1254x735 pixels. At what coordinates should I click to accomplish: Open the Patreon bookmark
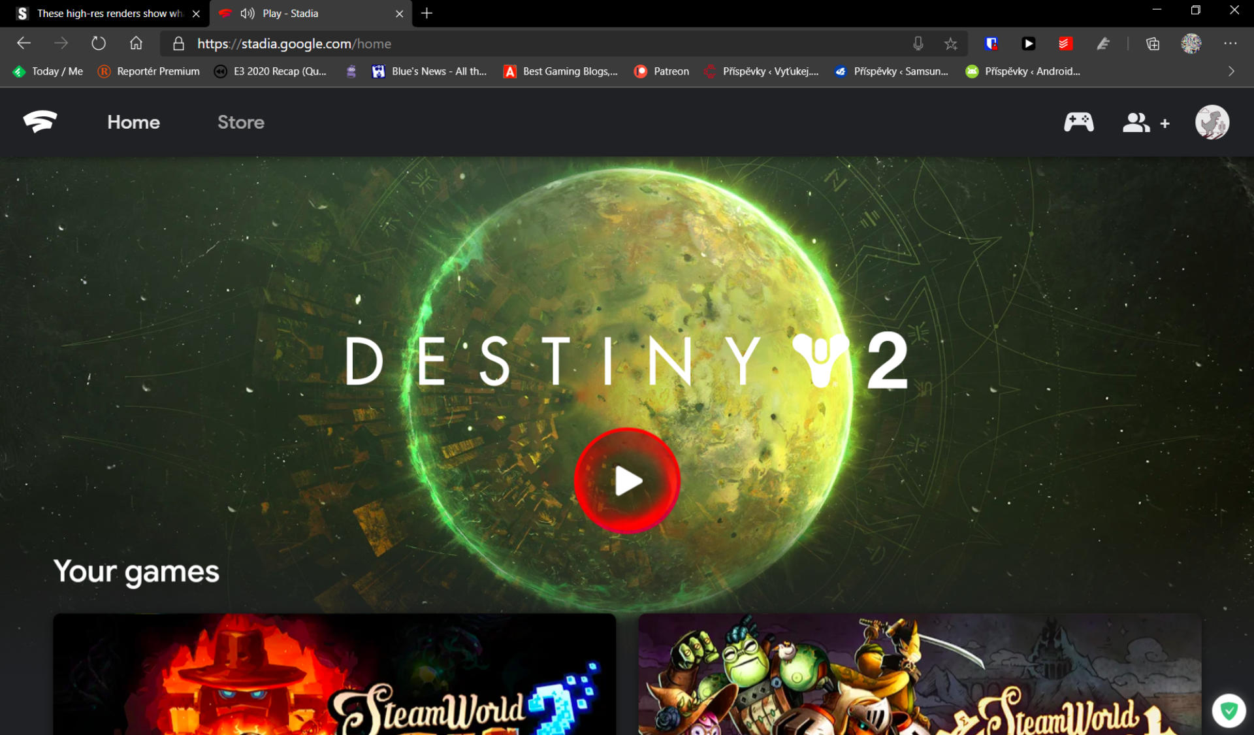[662, 71]
